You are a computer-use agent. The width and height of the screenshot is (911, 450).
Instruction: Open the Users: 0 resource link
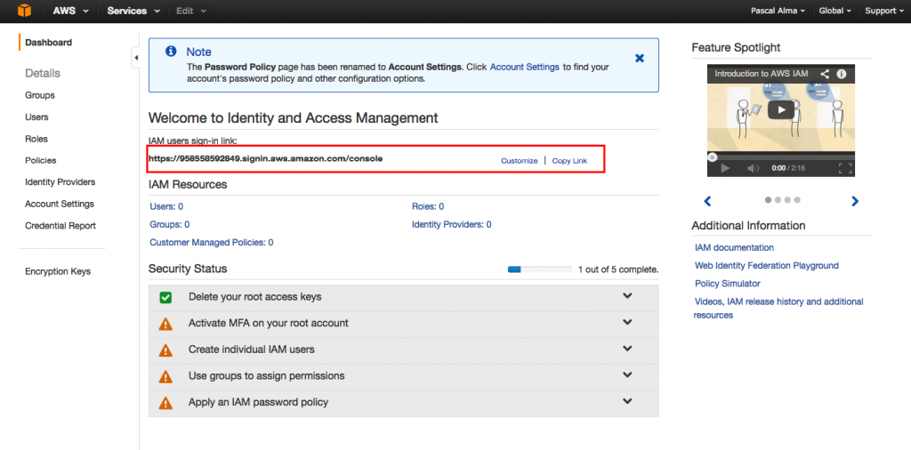click(166, 206)
